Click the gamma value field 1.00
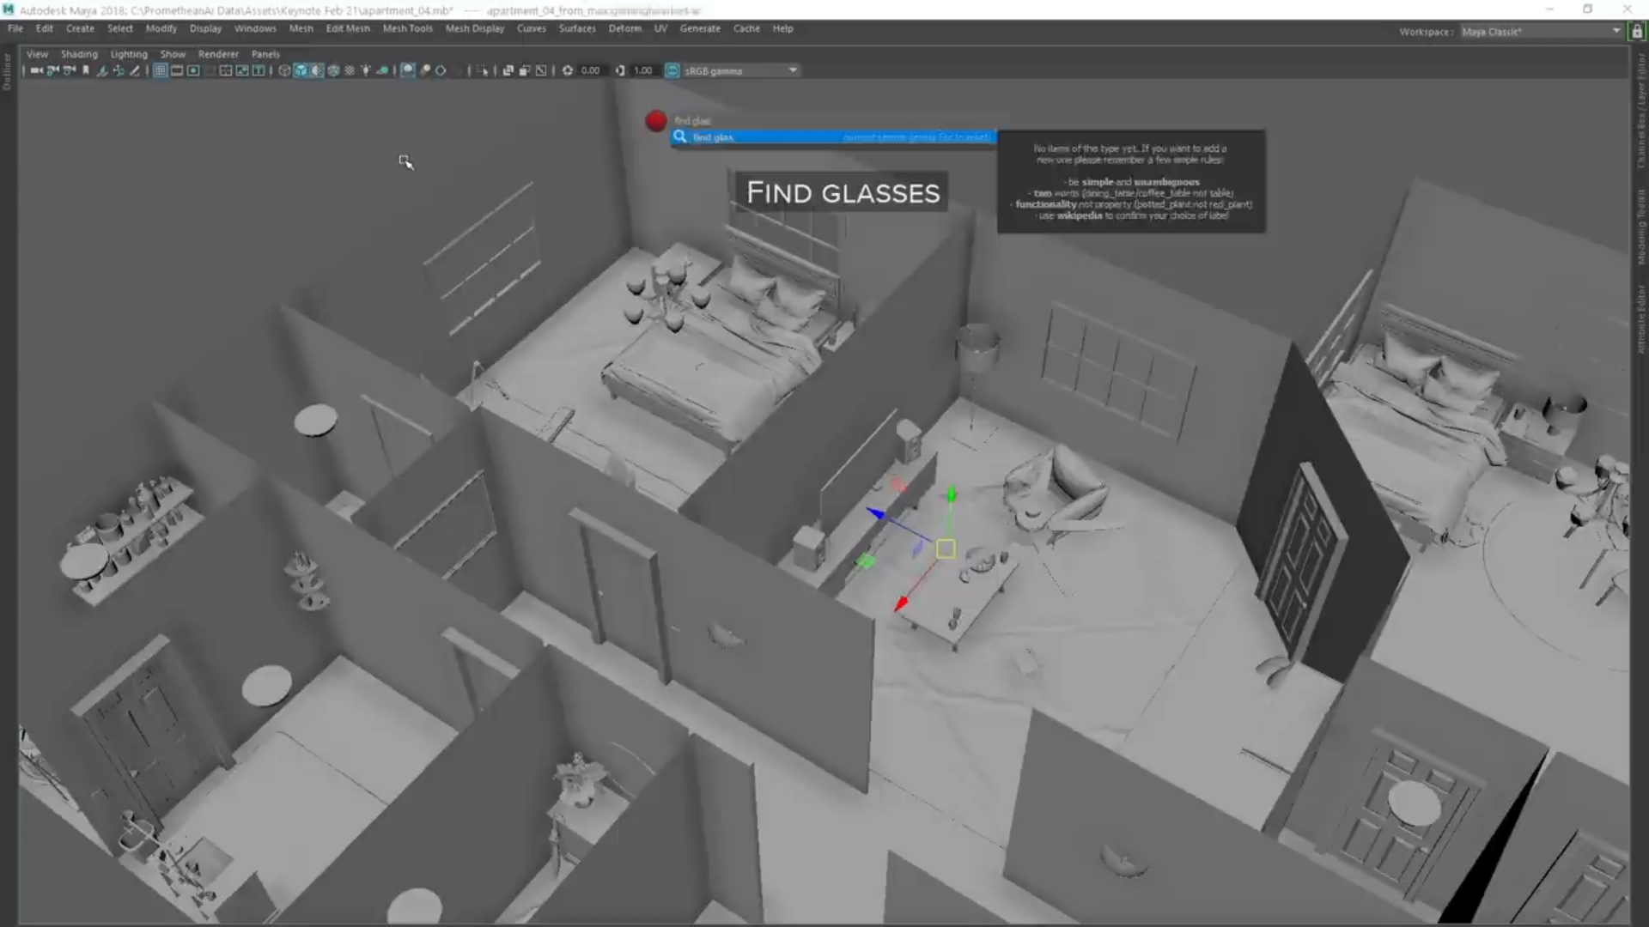The width and height of the screenshot is (1649, 927). [643, 70]
